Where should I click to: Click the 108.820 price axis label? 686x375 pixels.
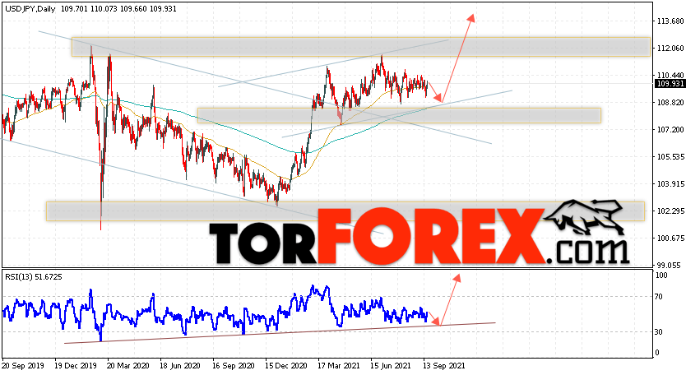670,103
